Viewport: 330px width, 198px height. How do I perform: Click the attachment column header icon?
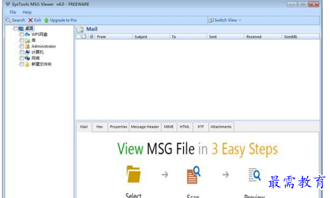[92, 37]
